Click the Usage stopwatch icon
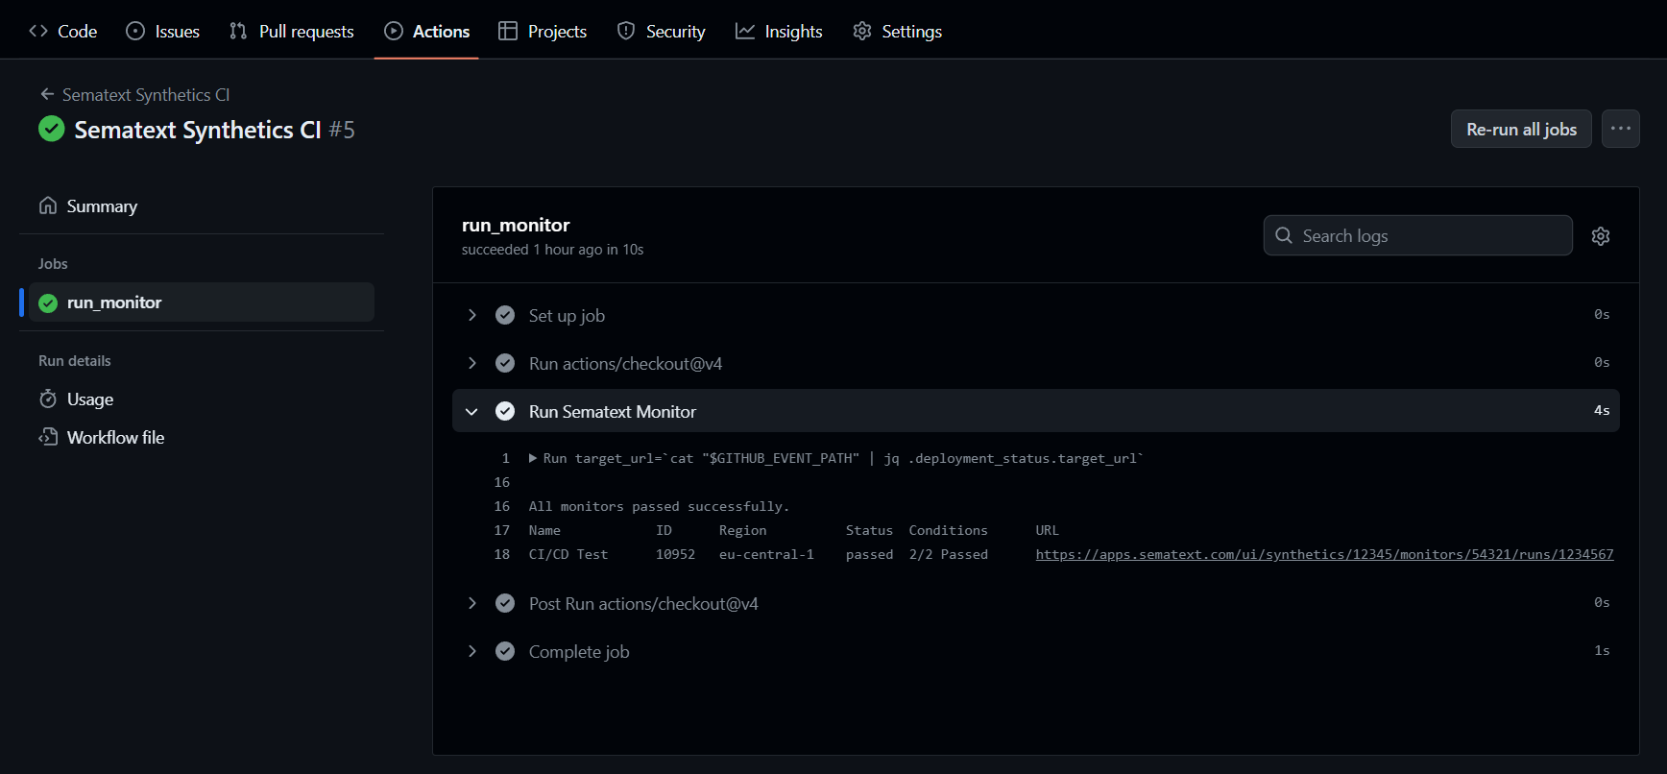Image resolution: width=1667 pixels, height=774 pixels. (x=48, y=399)
